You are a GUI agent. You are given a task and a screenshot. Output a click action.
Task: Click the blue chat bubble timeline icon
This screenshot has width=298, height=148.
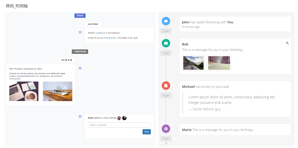(166, 21)
